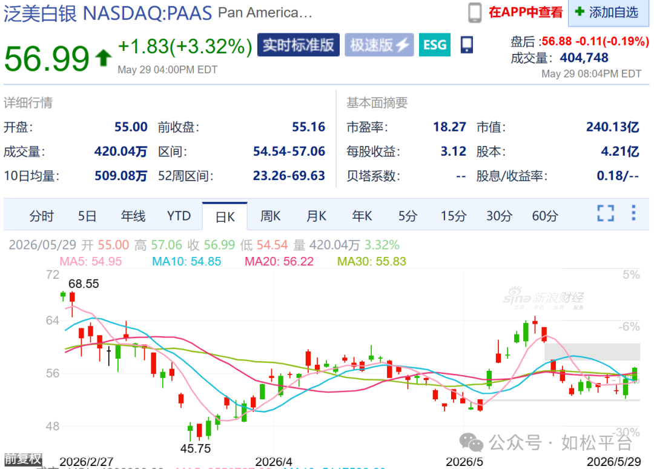The image size is (654, 469).
Task: Click the 区间 value 54.54-57.06
Action: (289, 151)
